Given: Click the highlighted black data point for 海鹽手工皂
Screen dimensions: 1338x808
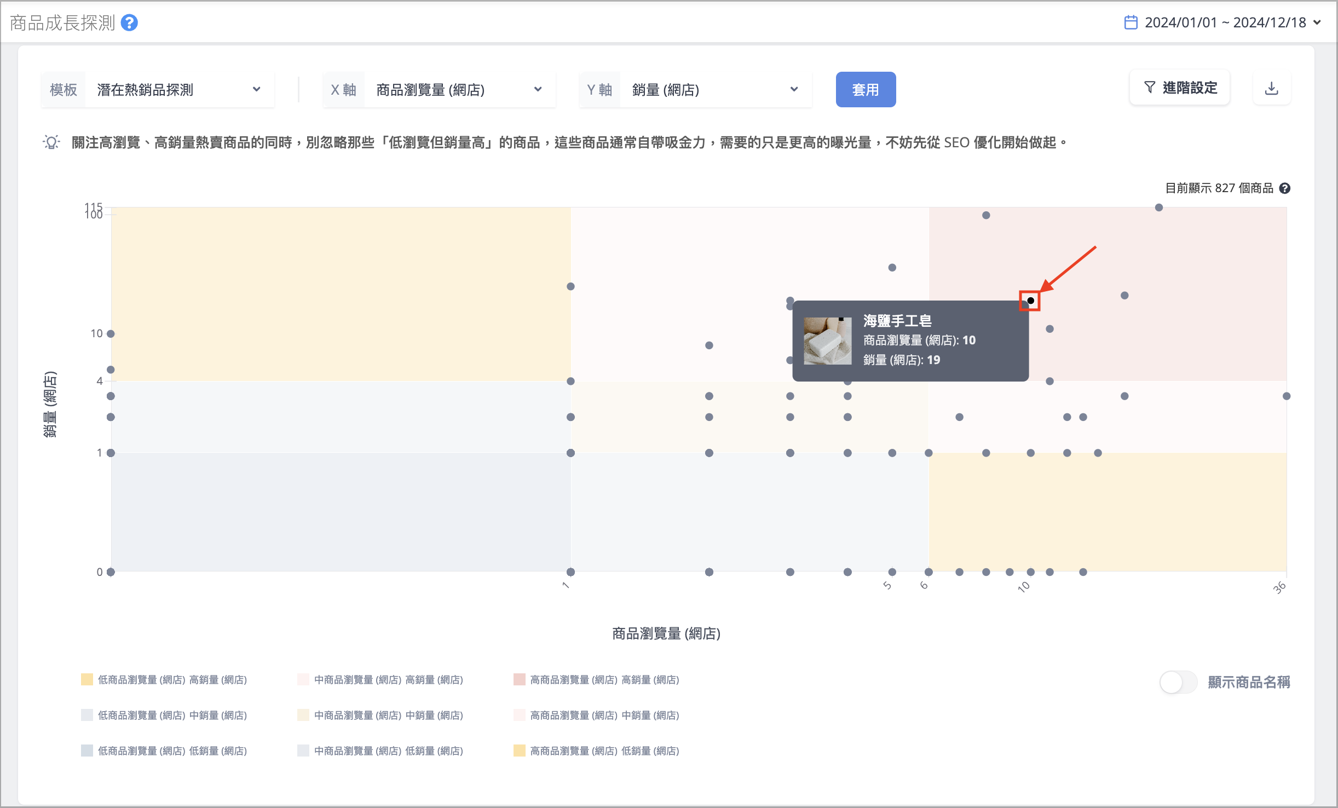Looking at the screenshot, I should (1030, 301).
